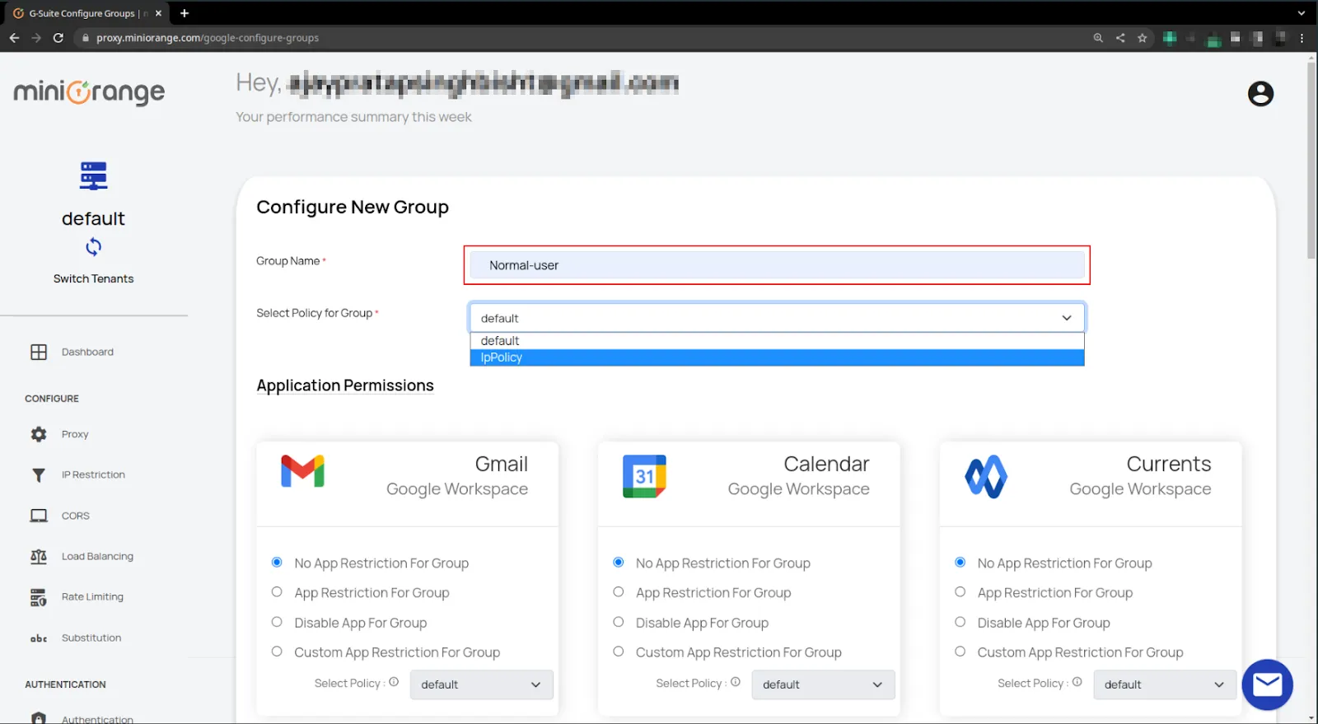Image resolution: width=1318 pixels, height=724 pixels.
Task: Click the Proxy gear icon
Action: (39, 434)
